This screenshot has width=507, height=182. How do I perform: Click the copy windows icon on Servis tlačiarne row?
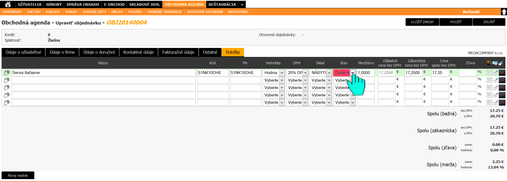496,73
